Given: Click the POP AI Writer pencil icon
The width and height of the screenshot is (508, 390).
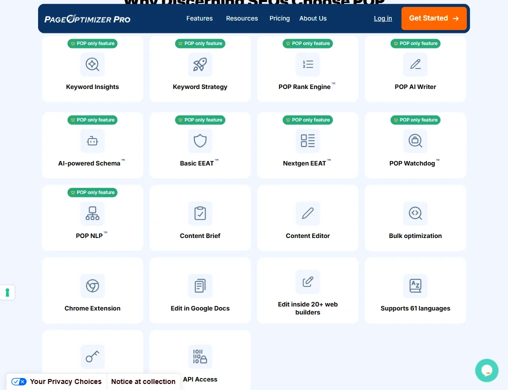Looking at the screenshot, I should coord(415,64).
